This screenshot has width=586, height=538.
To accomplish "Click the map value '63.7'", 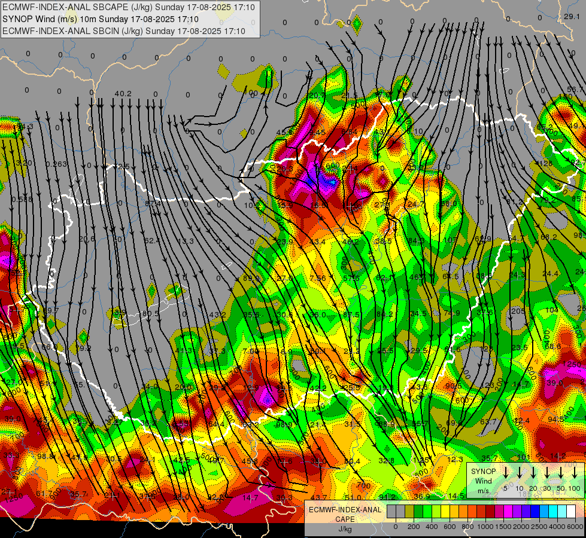I will [488, 422].
